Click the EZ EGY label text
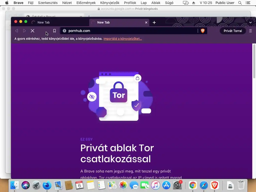This screenshot has height=192, width=256. 86,139
